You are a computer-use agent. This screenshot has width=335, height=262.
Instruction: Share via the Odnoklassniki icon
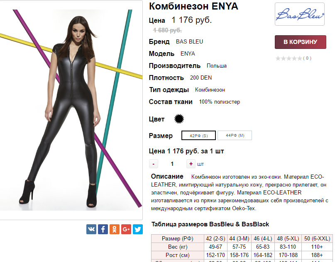point(115,229)
